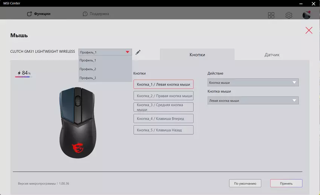Expand the Кнопка мыши dropdown
320x195 pixels.
tap(253, 101)
